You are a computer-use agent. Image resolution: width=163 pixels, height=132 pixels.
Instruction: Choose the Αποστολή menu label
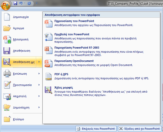(x=20, y=96)
